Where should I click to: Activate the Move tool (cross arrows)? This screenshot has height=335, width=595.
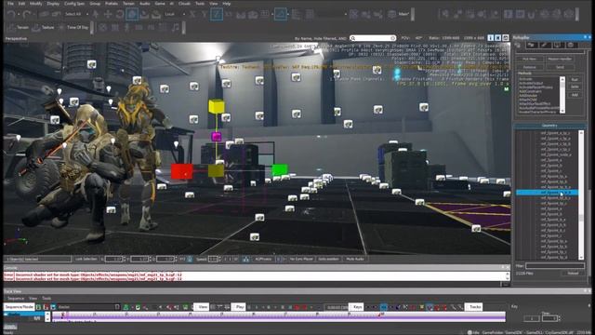108,15
